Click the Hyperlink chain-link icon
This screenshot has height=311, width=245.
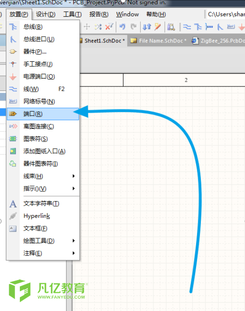pyautogui.click(x=13, y=216)
